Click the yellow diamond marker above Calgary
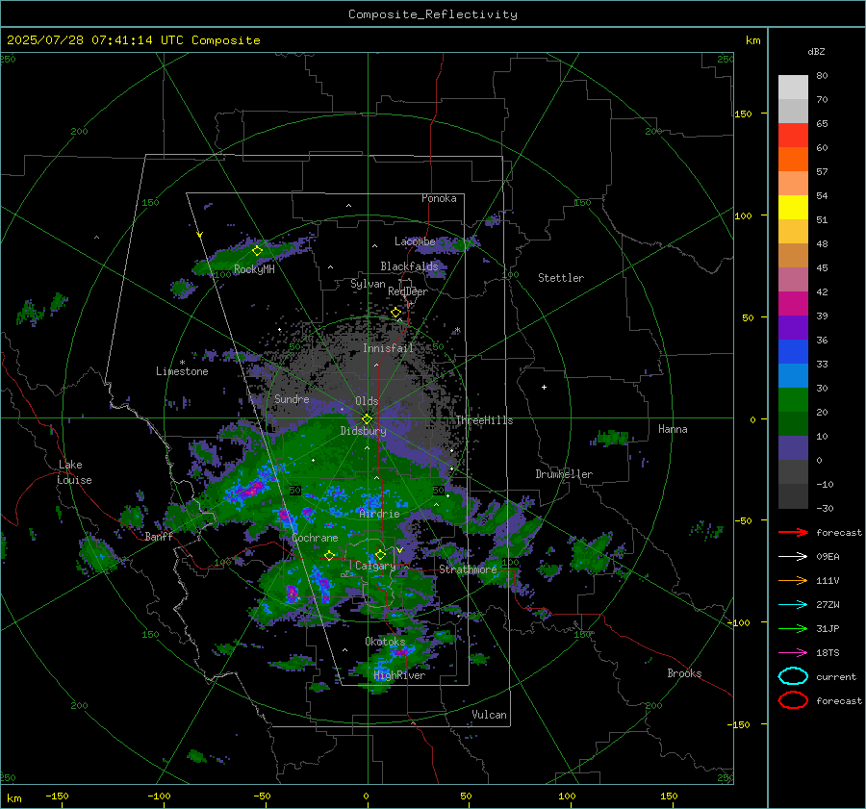866x809 pixels. pos(380,554)
